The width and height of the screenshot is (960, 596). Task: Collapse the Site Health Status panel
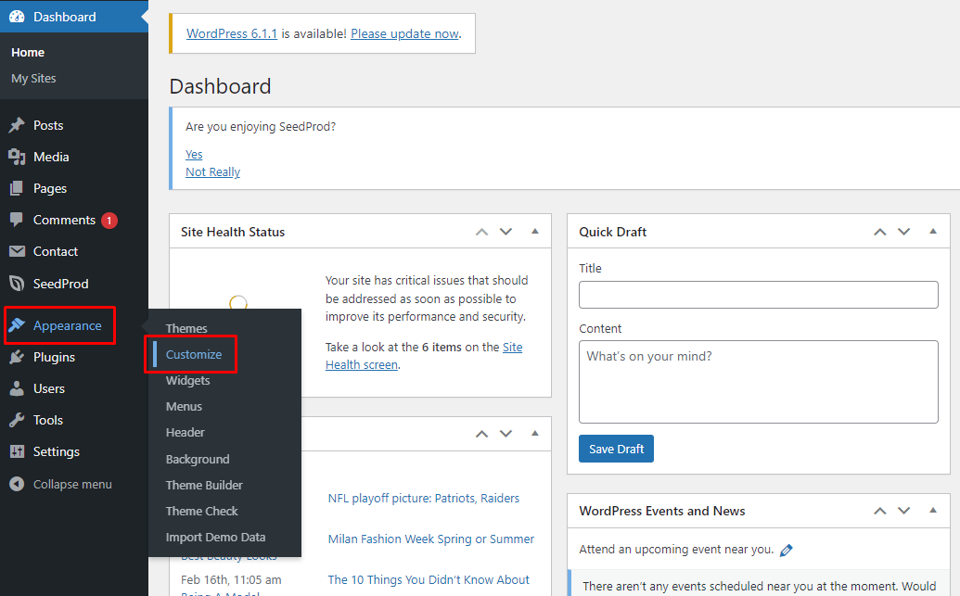tap(534, 232)
